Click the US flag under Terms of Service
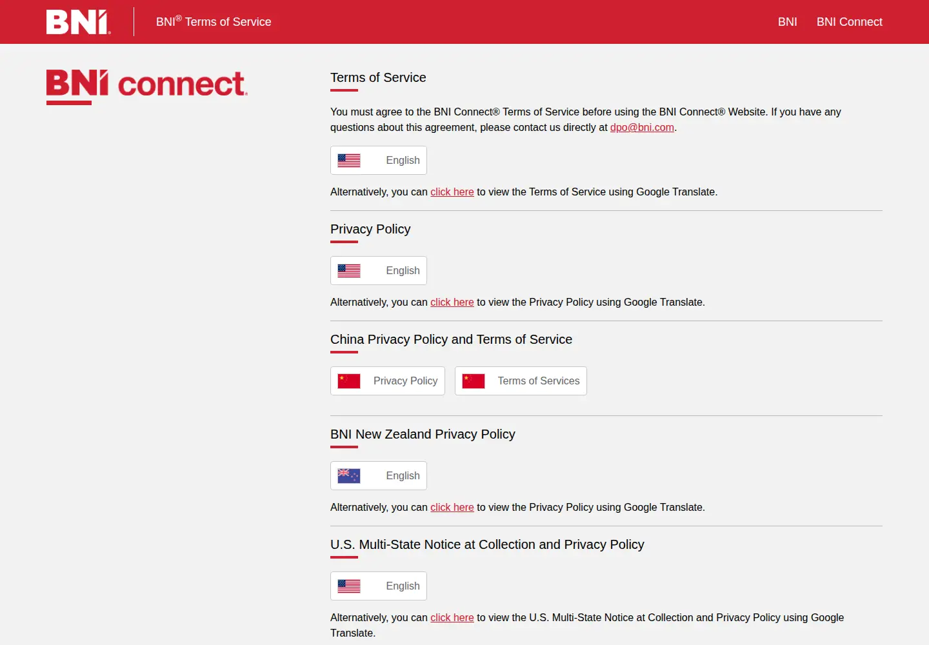This screenshot has height=645, width=929. point(349,161)
